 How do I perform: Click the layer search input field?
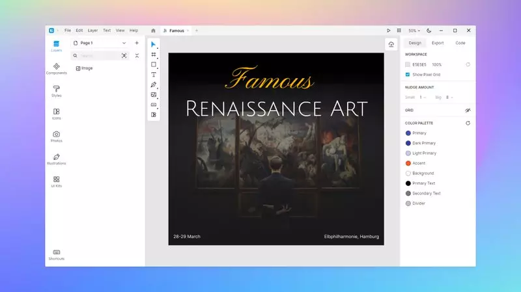click(99, 56)
